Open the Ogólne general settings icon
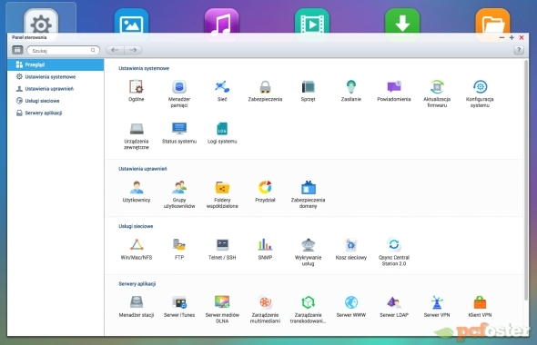The height and width of the screenshot is (345, 537). click(x=137, y=87)
